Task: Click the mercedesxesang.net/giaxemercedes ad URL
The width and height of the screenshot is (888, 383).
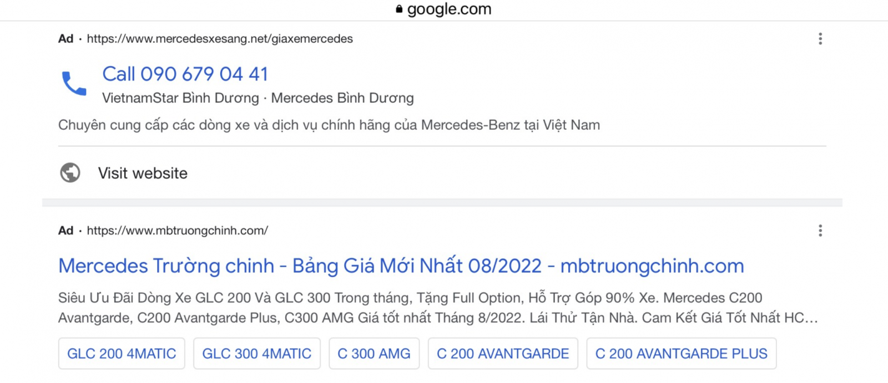Action: pos(220,39)
